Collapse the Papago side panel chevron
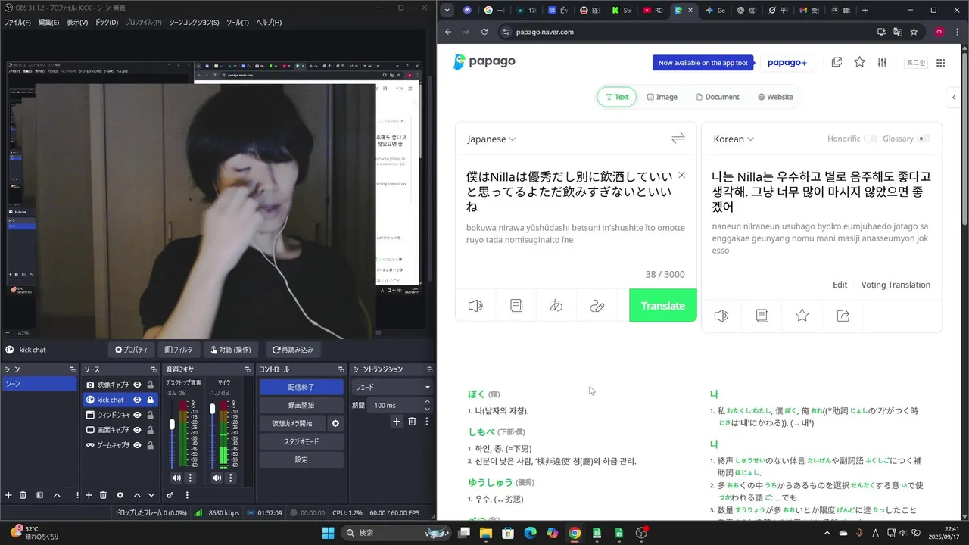 pyautogui.click(x=954, y=97)
